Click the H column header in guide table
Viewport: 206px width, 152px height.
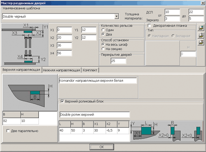point(30,115)
